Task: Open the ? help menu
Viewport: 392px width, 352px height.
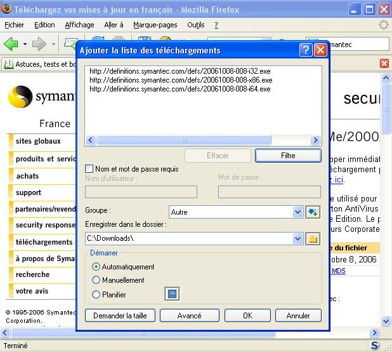Action: (x=216, y=25)
